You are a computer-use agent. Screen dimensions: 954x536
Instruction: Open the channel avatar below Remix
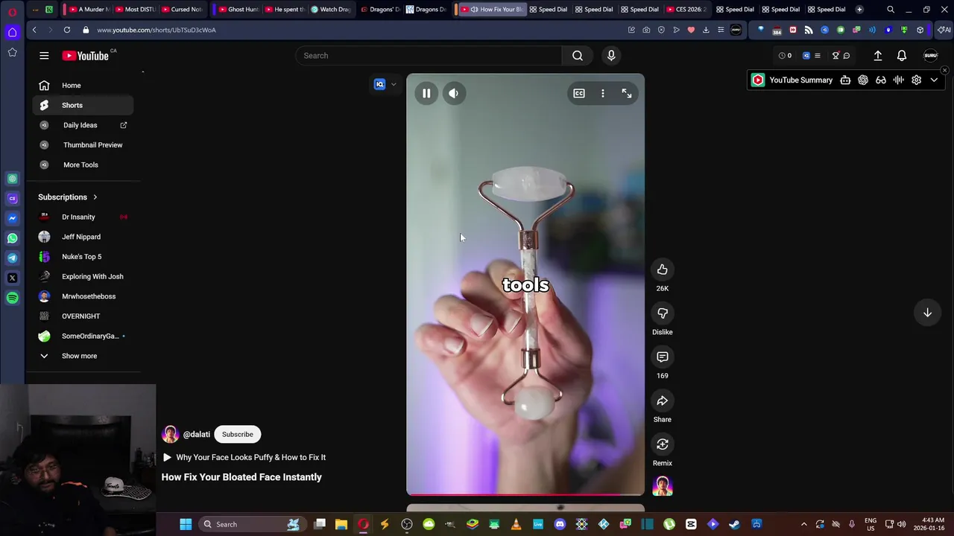663,486
